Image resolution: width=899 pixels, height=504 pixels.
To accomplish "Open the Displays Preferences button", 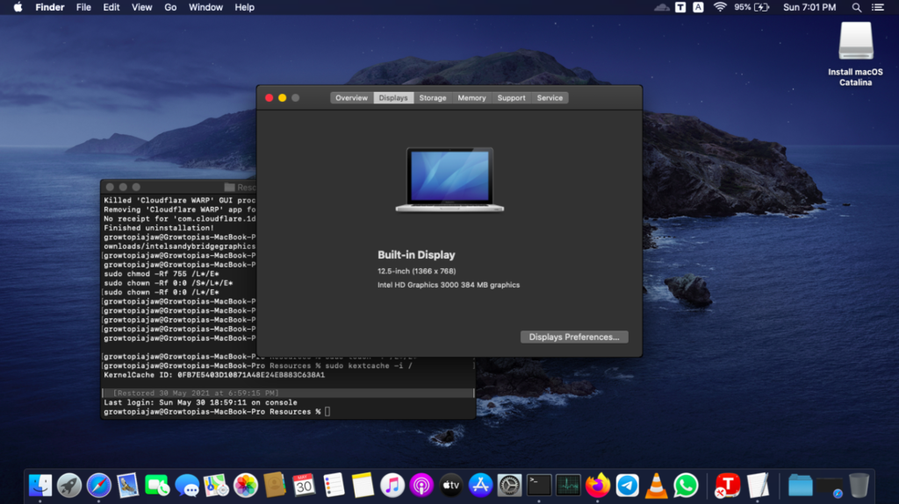I will pos(573,337).
